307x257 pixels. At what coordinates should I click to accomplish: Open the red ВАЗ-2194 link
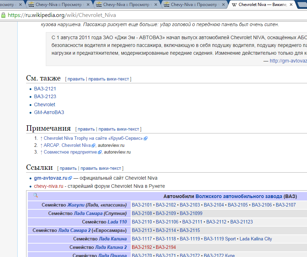[x=166, y=247]
